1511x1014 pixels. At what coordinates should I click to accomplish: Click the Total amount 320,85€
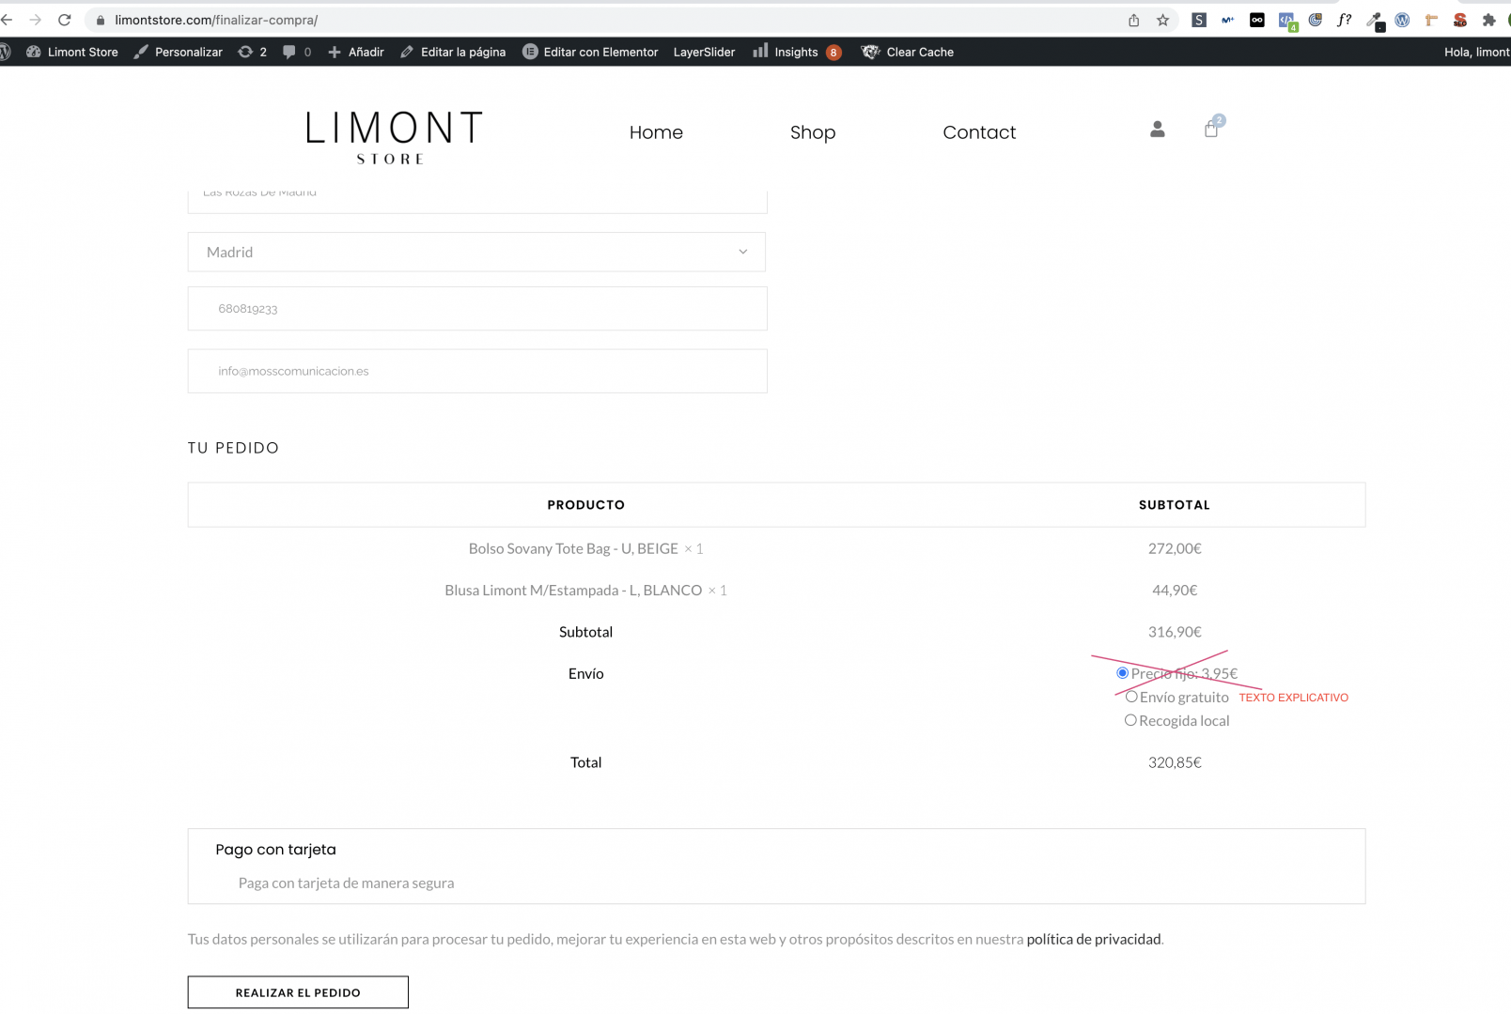click(1175, 762)
